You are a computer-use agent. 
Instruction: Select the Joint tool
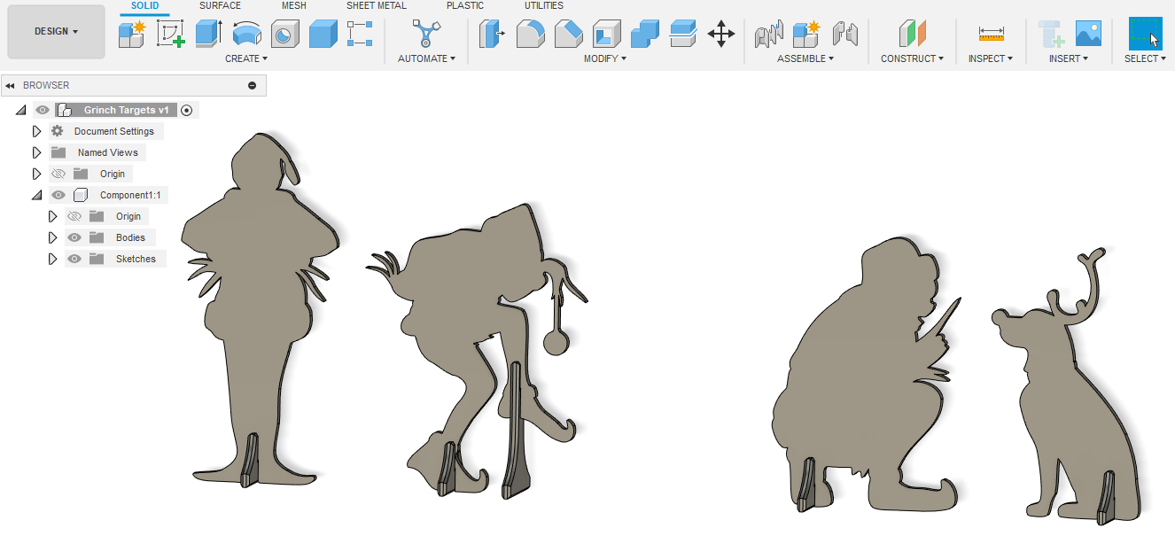(x=844, y=34)
